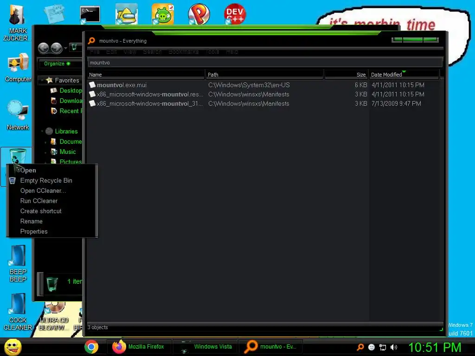This screenshot has height=356, width=475.
Task: Switch to Mozilla Firefox taskbar button
Action: tap(139, 347)
